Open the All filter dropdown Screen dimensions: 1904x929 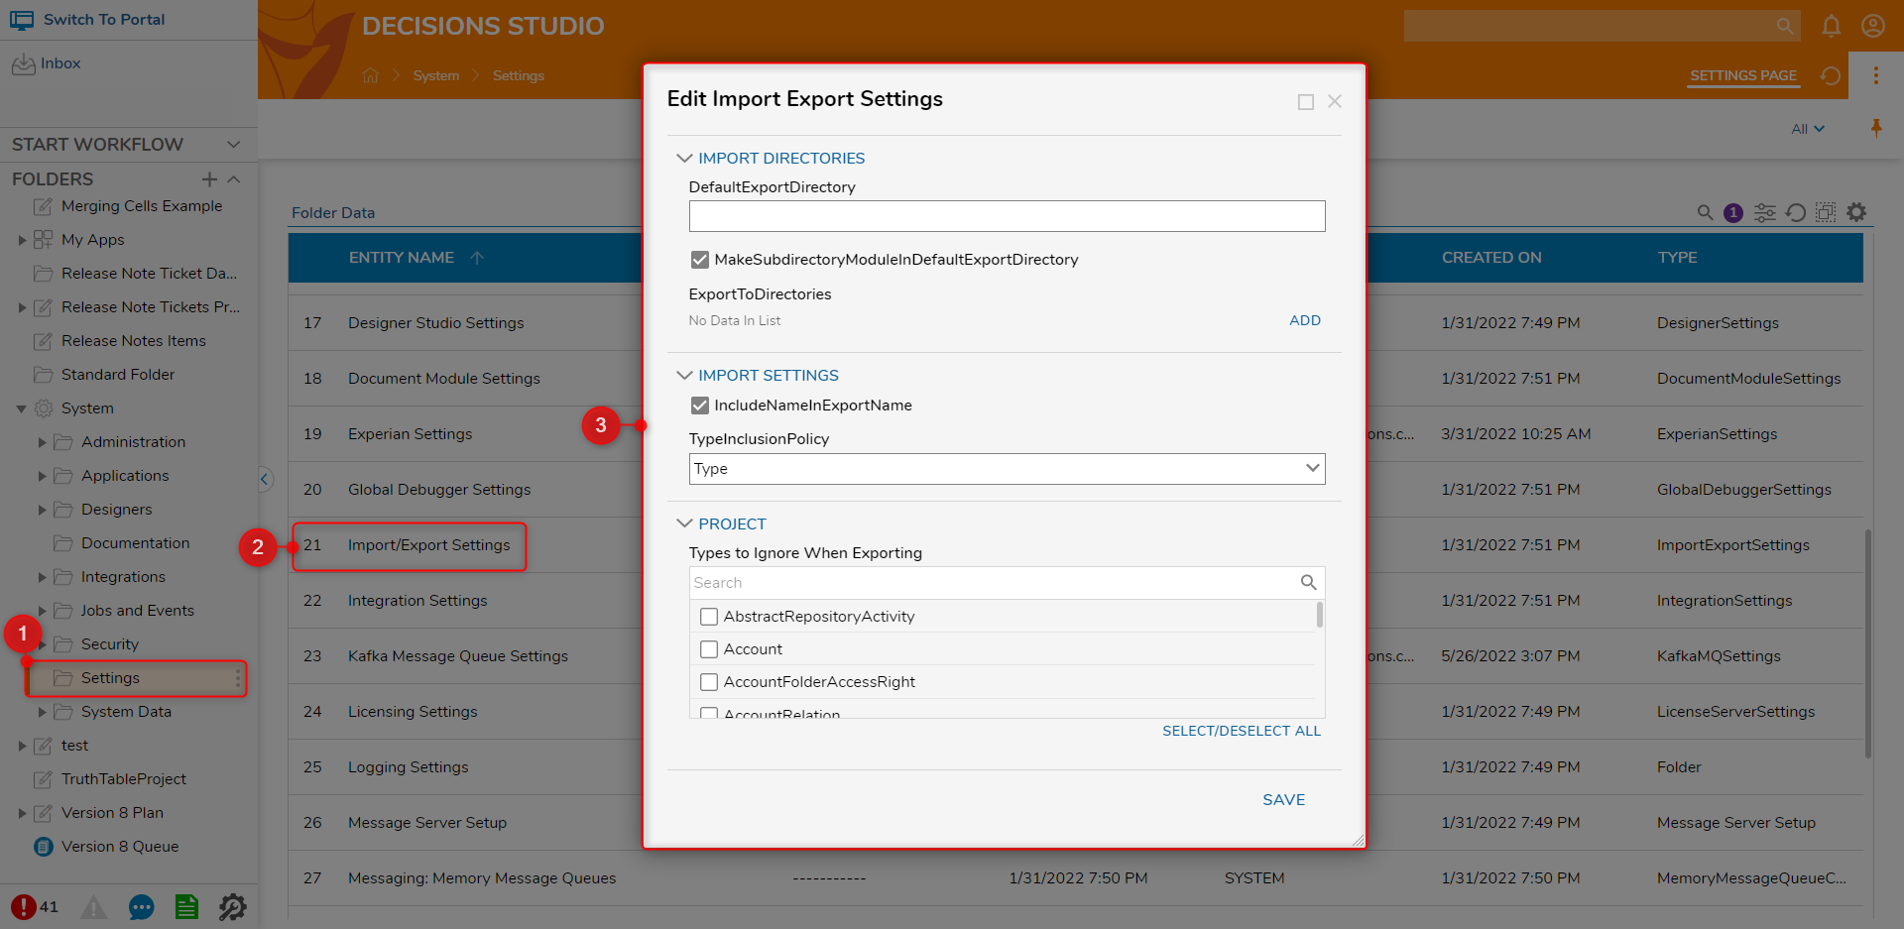[1808, 129]
